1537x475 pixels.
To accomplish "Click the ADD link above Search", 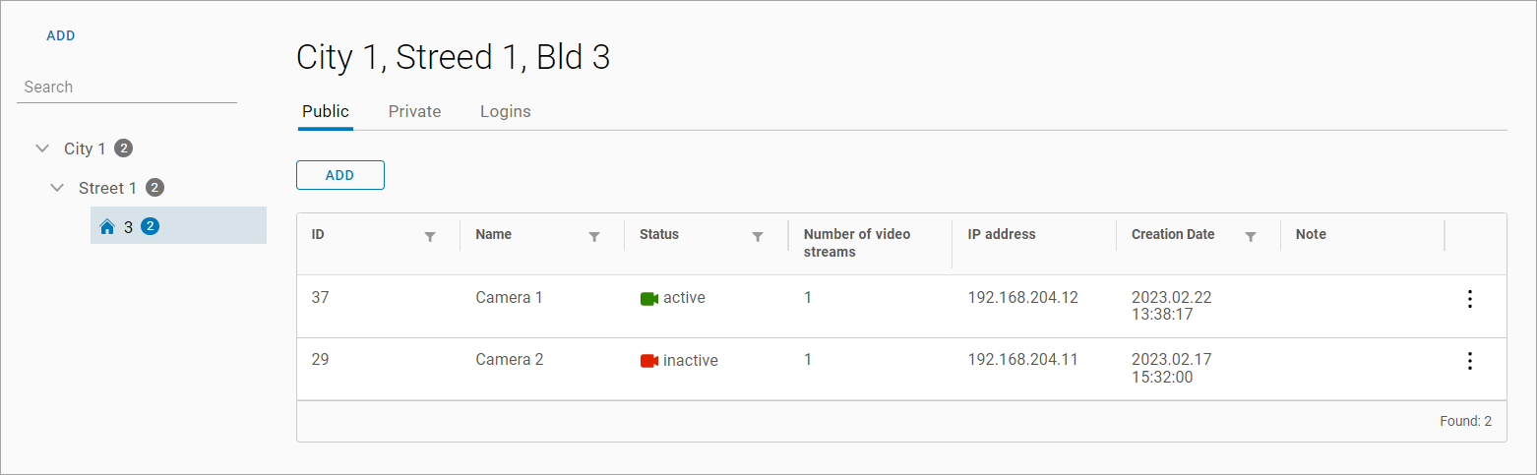I will click(61, 35).
